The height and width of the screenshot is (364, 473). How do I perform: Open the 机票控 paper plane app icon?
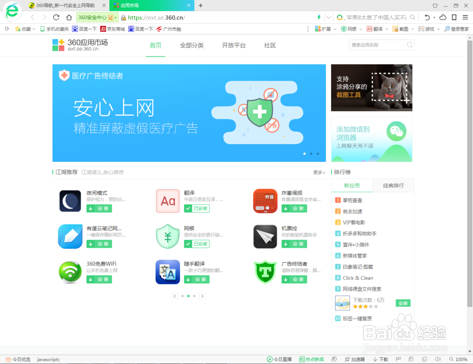point(265,236)
